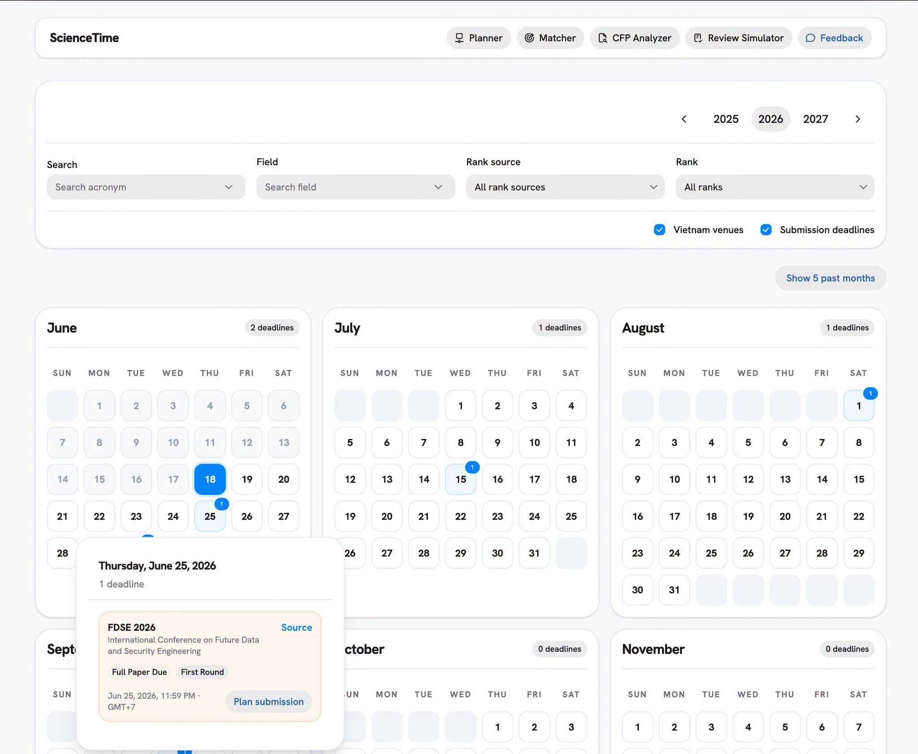Select the year 2026 tab

[771, 119]
